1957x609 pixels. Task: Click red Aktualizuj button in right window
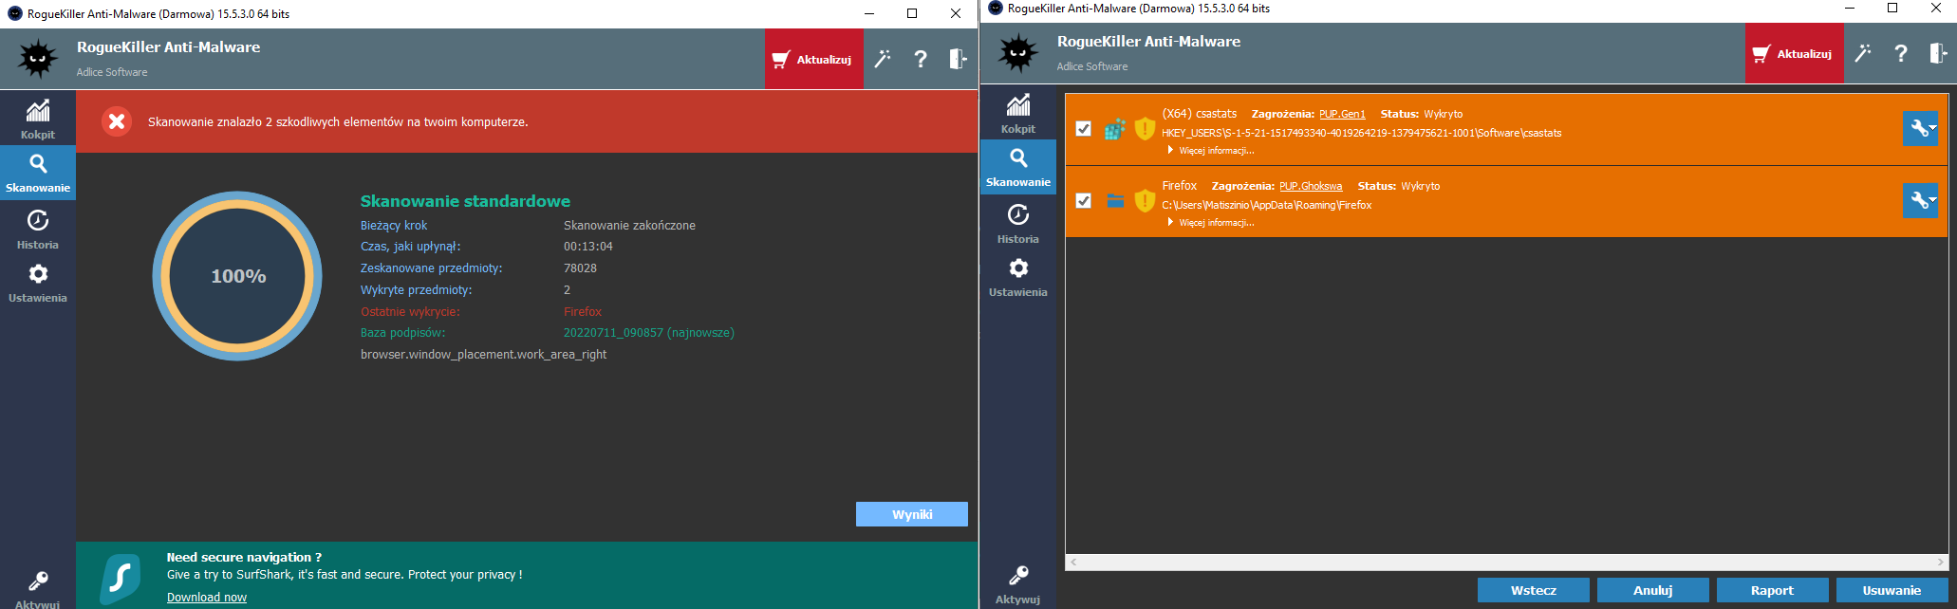1794,53
